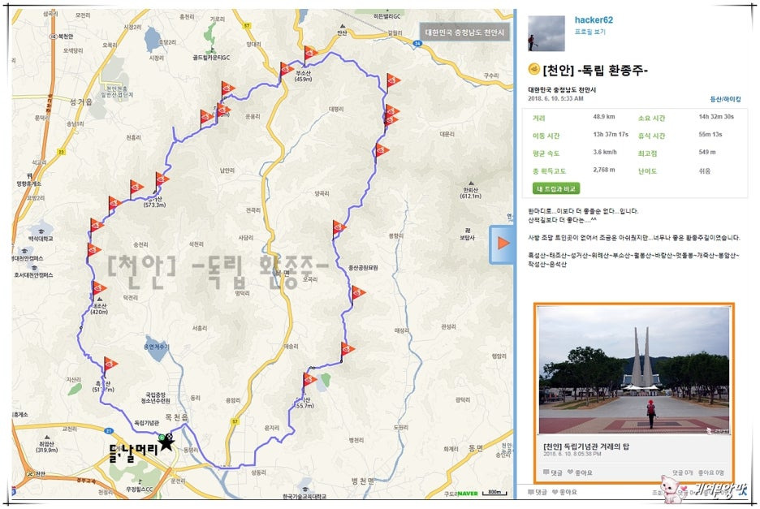Select the 호서대천안캠퍼스 school icon on map

point(34,267)
